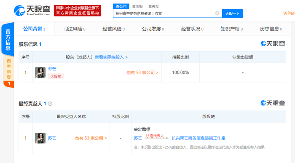Screen dimensions: 295x163
Task: Open 苏芒's photo in the beneficiary row
Action: click(40, 138)
